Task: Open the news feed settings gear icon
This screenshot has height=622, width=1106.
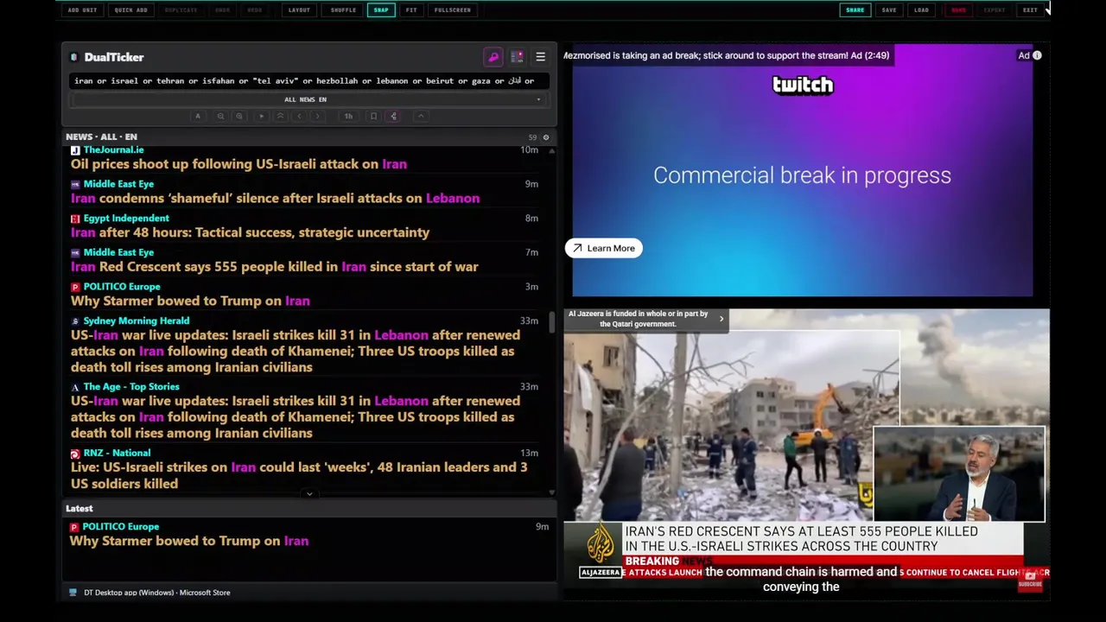Action: pyautogui.click(x=545, y=137)
